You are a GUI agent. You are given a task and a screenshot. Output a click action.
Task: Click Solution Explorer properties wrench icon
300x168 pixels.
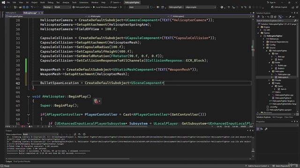click(x=290, y=17)
